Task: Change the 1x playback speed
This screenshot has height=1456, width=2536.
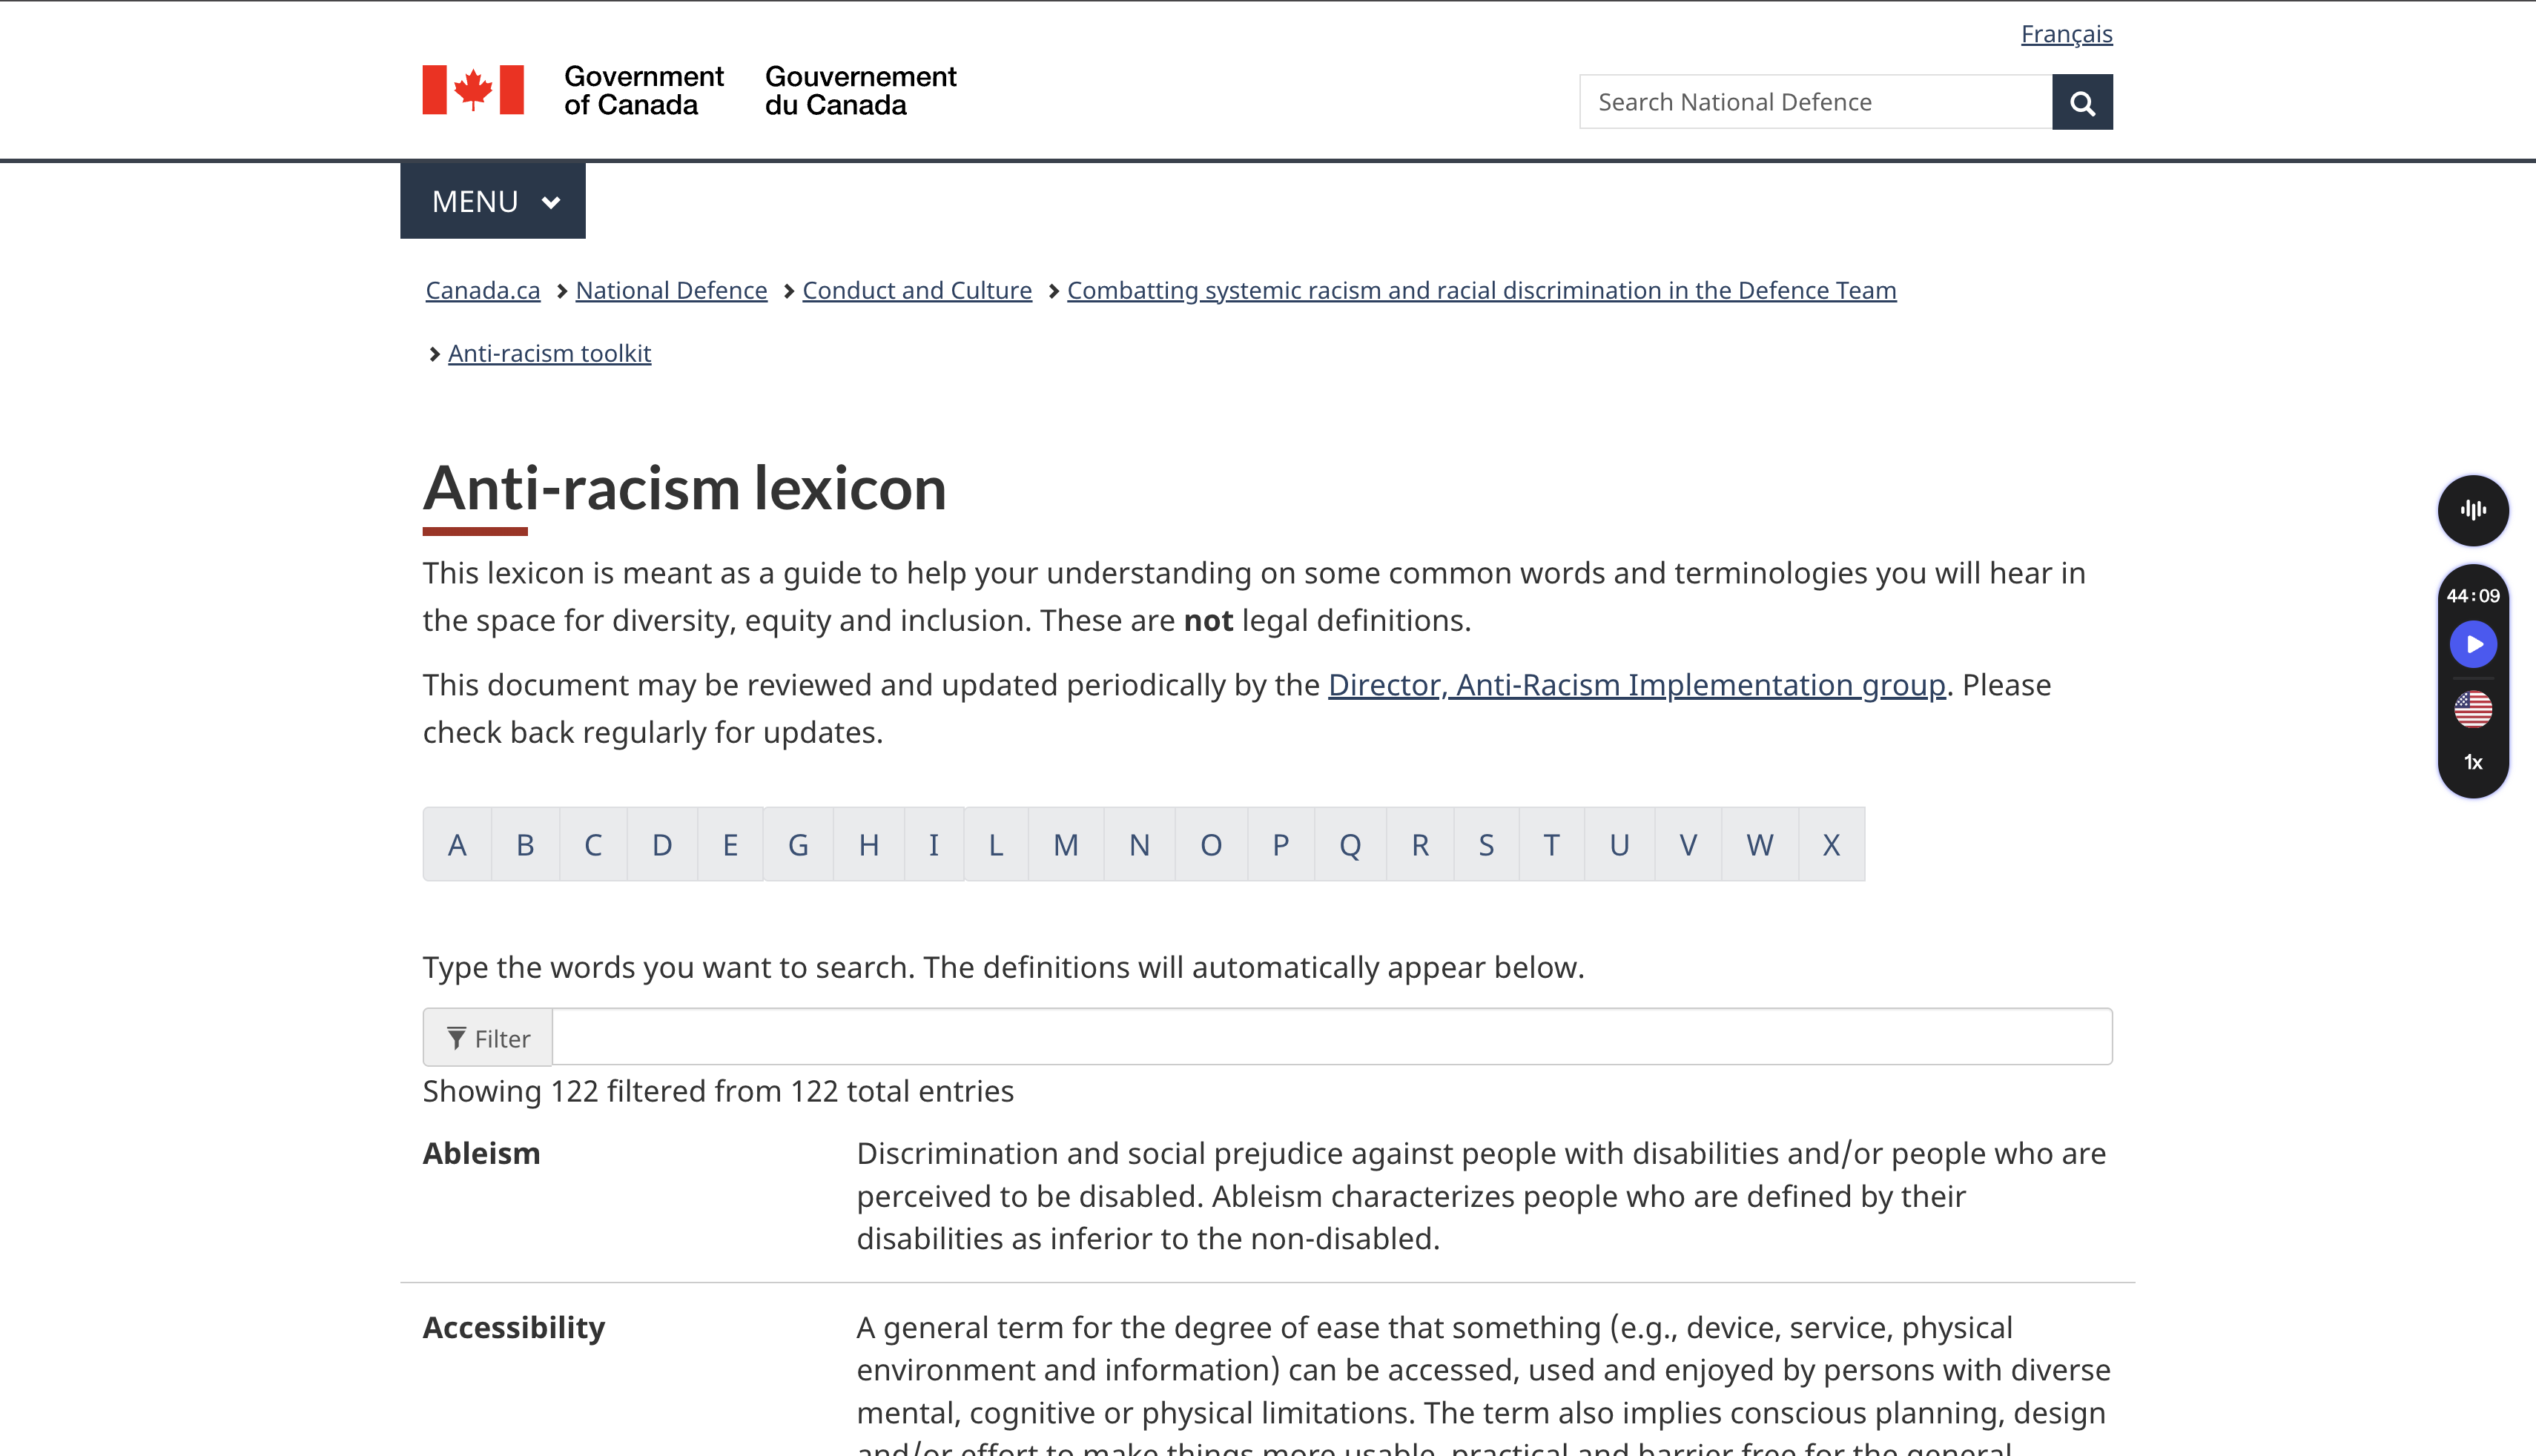Action: pyautogui.click(x=2472, y=762)
